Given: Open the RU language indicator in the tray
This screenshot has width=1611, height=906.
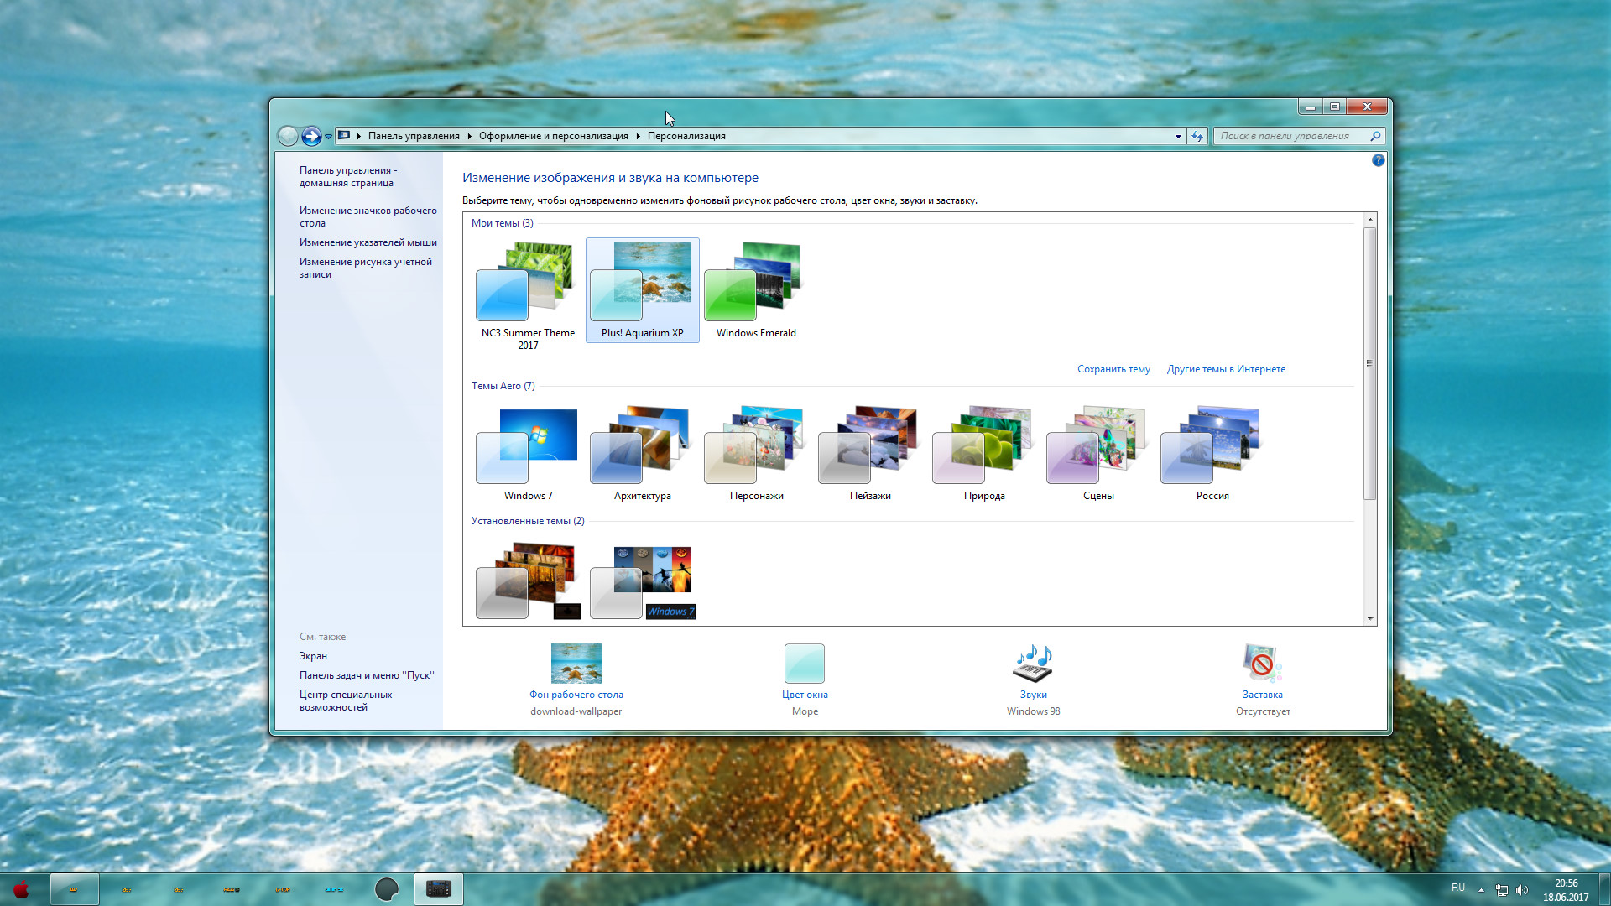Looking at the screenshot, I should 1457,888.
